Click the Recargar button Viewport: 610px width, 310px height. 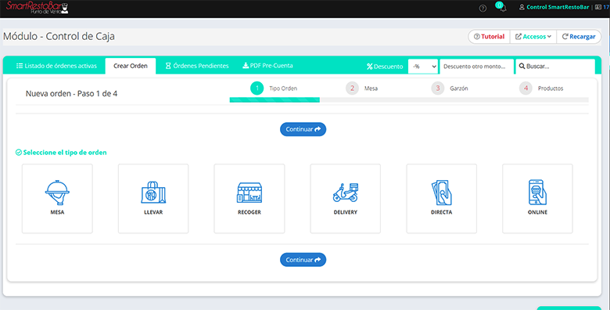(579, 37)
